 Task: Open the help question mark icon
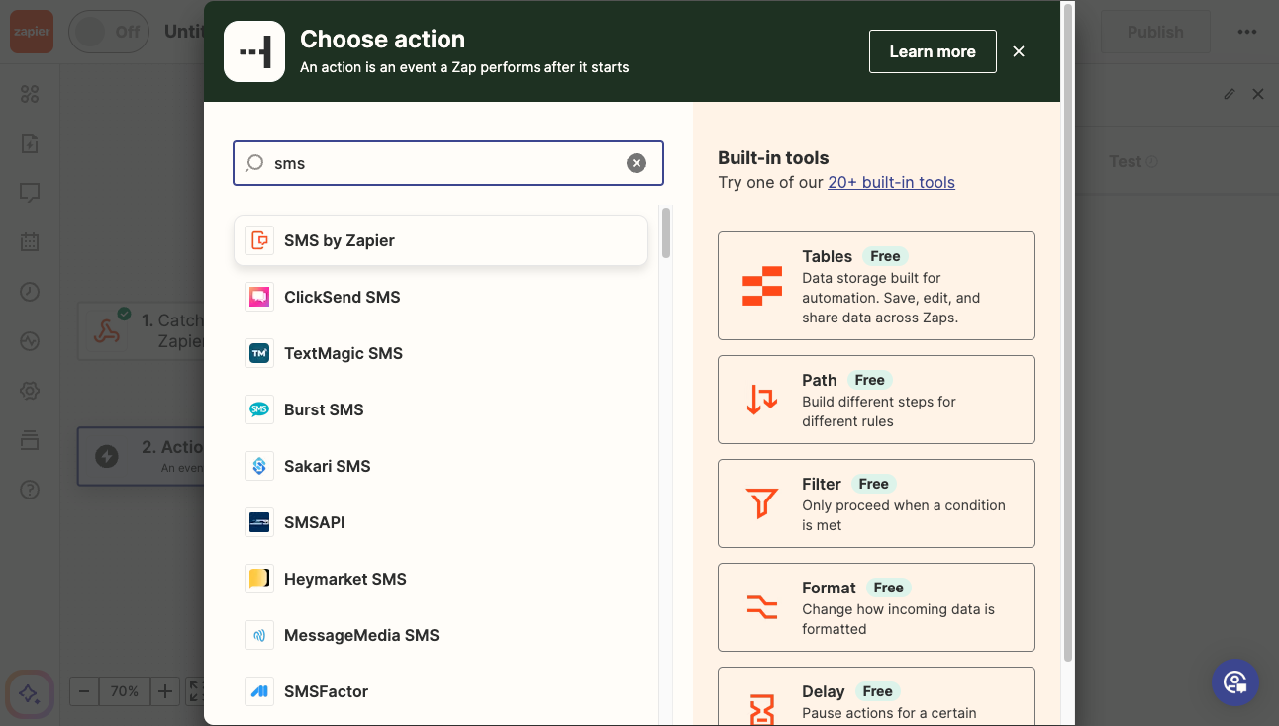click(x=30, y=490)
